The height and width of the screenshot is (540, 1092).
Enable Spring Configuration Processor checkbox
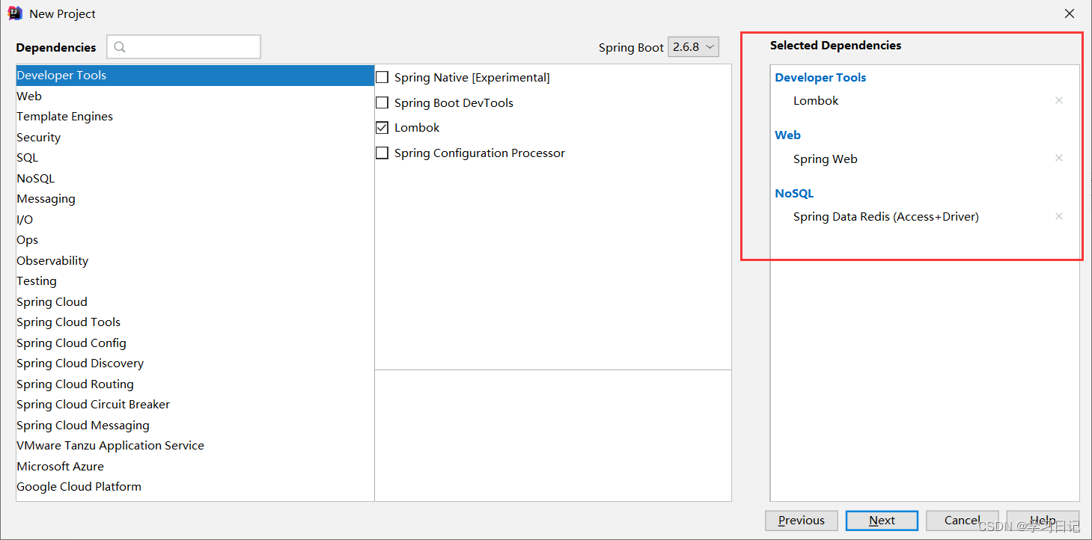[x=382, y=153]
